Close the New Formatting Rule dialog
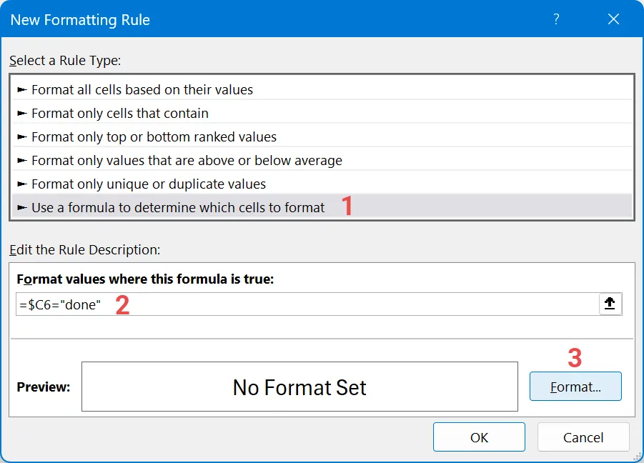The width and height of the screenshot is (644, 463). 613,19
